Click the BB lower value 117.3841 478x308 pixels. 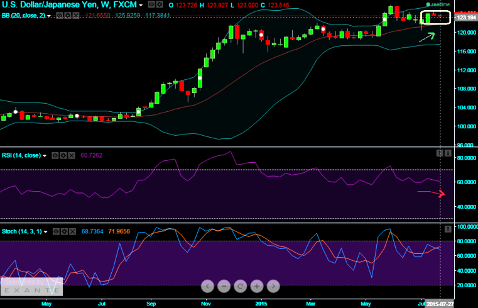coord(158,15)
